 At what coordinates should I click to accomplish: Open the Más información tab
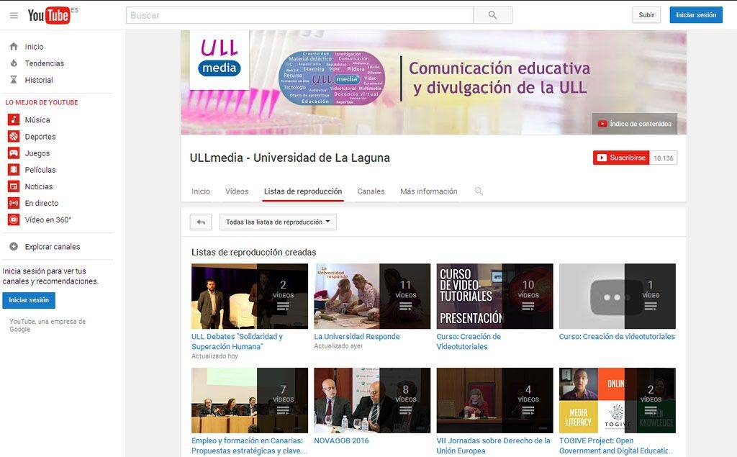point(428,191)
